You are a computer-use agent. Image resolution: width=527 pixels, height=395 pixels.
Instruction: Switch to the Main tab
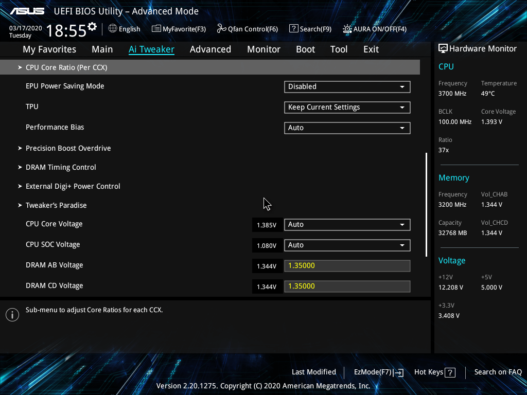tap(102, 49)
